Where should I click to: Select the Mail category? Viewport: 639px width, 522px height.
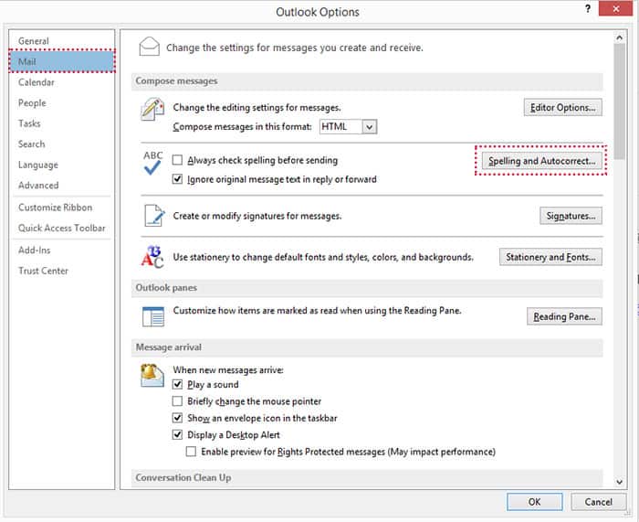pyautogui.click(x=62, y=61)
